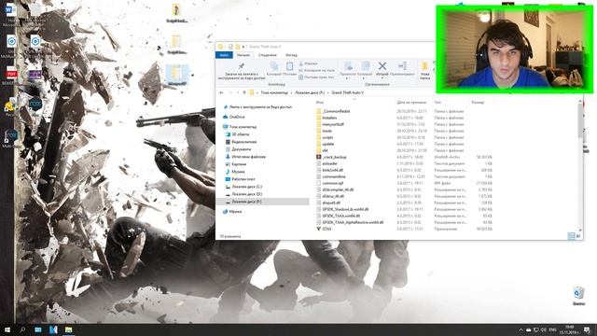Sort by the Дата на промяна column header
Screen dimensions: 597x336
pos(411,102)
